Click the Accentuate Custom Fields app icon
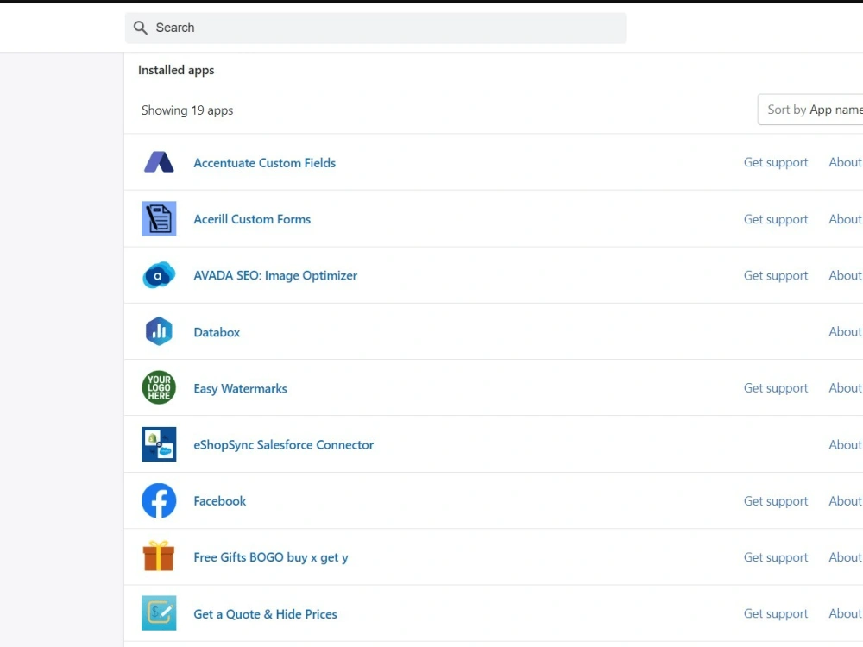 tap(159, 162)
